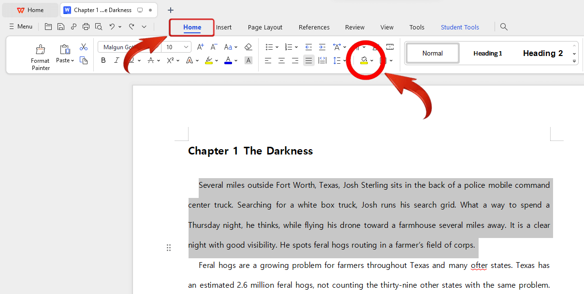Expand the shading color dropdown arrow

[372, 61]
